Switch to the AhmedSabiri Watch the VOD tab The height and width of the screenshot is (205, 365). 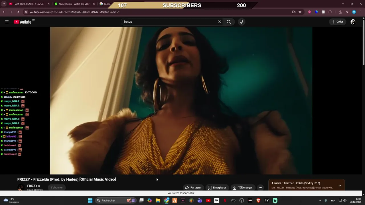(74, 4)
